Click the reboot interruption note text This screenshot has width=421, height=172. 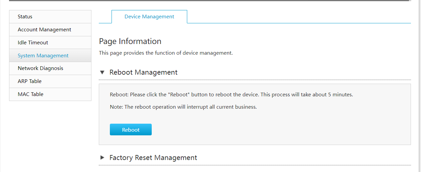pyautogui.click(x=183, y=107)
